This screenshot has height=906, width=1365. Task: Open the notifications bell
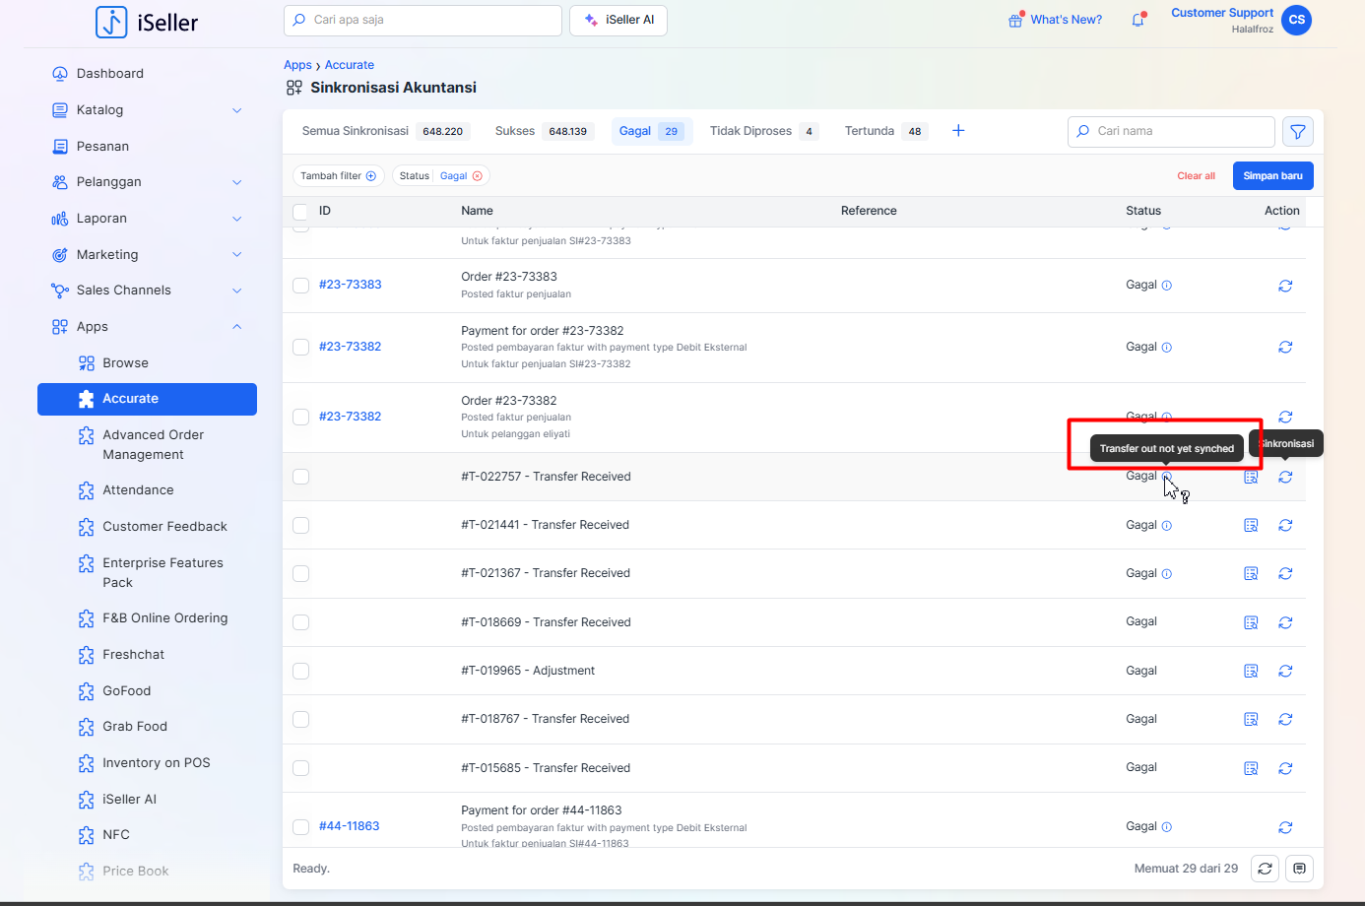point(1138,20)
